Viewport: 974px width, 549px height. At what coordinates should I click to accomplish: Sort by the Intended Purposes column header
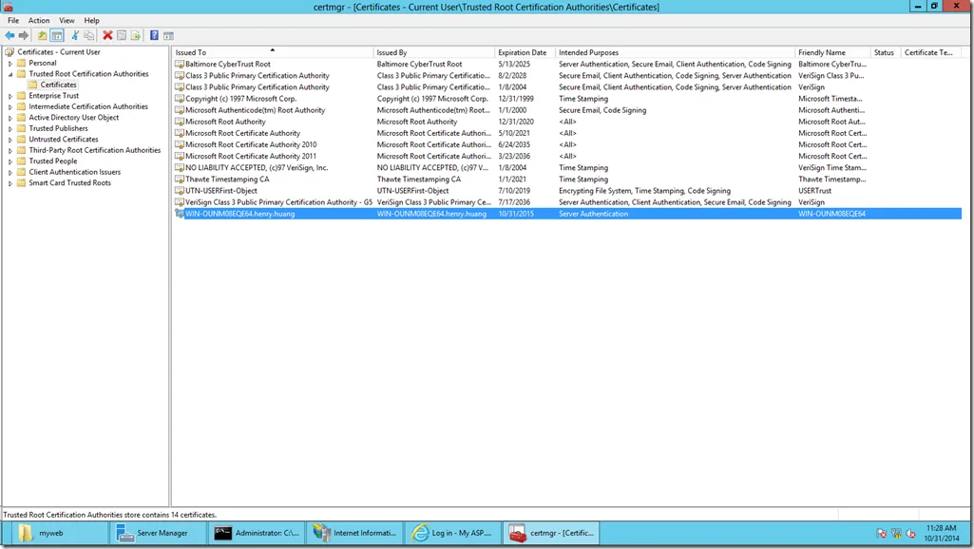[676, 52]
